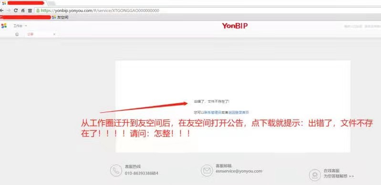
Task: Click the hotline number 010-86393388转4
Action: pos(142,174)
